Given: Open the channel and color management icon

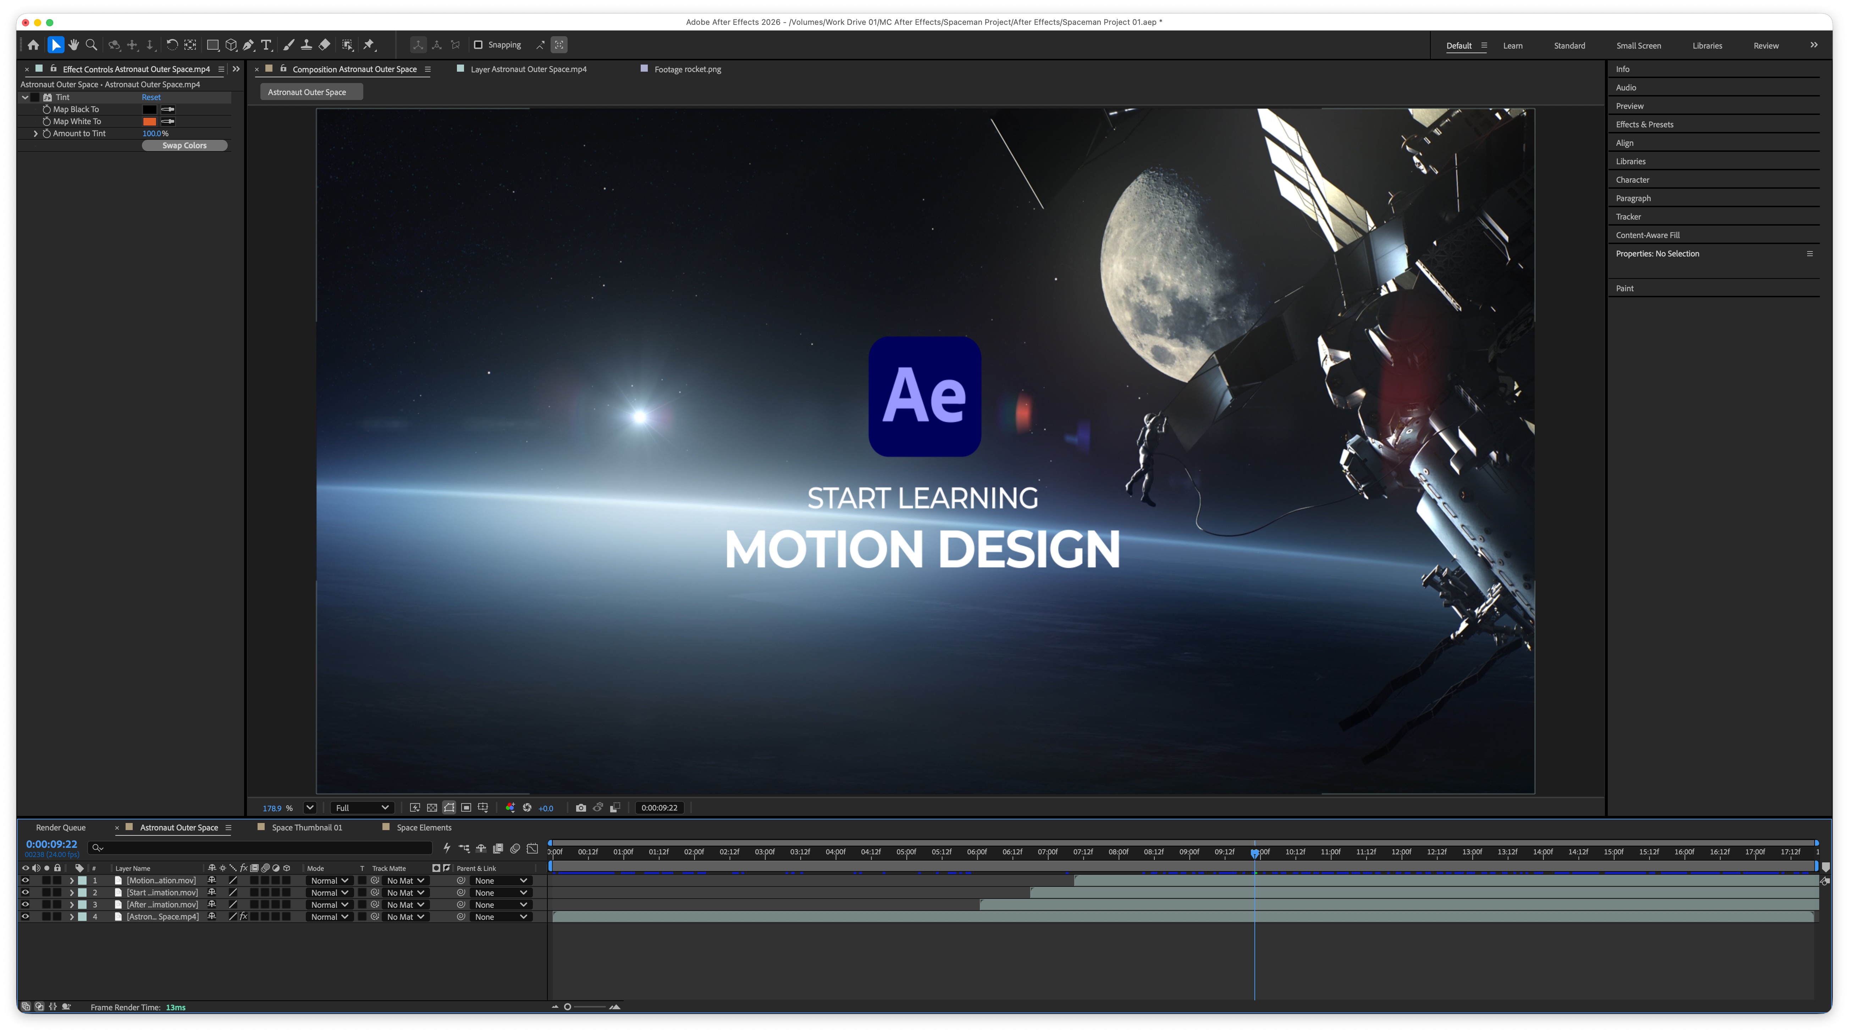Looking at the screenshot, I should point(510,808).
